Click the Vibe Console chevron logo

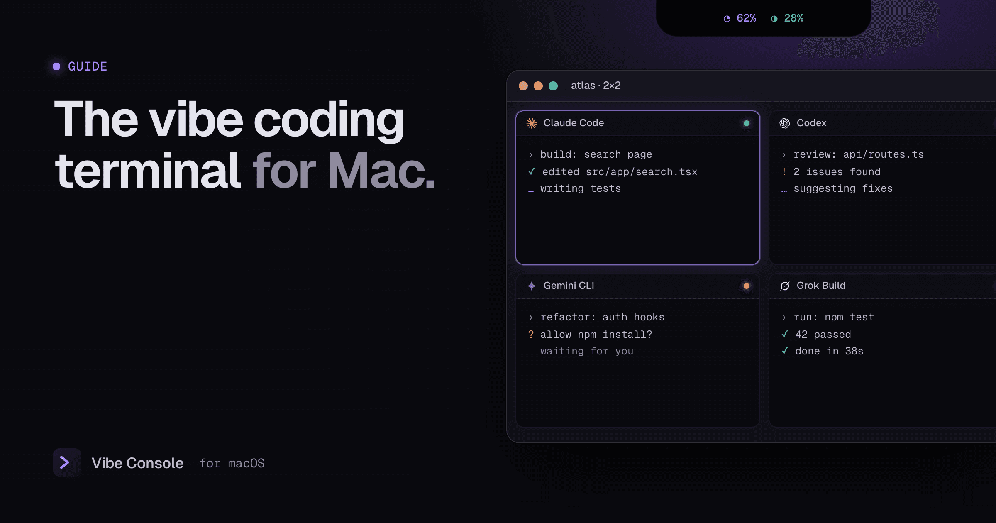(67, 462)
